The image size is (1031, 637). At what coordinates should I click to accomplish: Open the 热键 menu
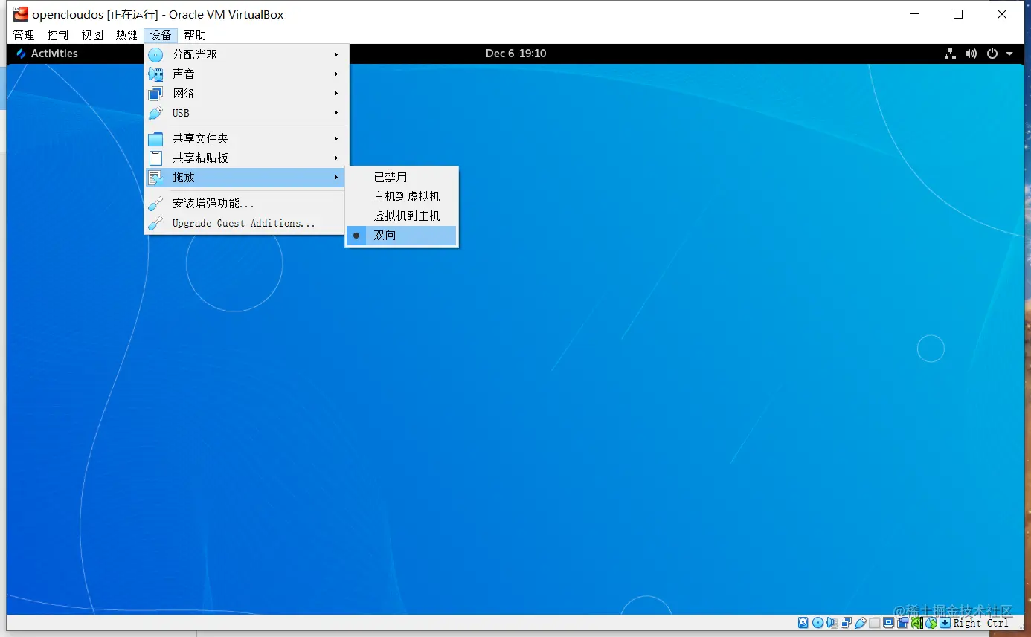point(126,35)
